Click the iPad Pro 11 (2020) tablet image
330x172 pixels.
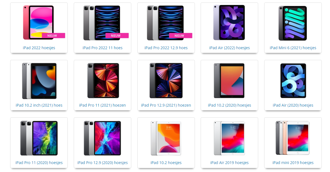[x=39, y=138]
